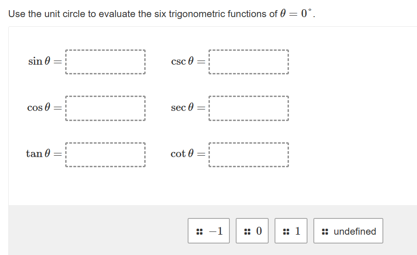Pick the 1 answer tile
This screenshot has width=417, height=255.
(x=291, y=231)
